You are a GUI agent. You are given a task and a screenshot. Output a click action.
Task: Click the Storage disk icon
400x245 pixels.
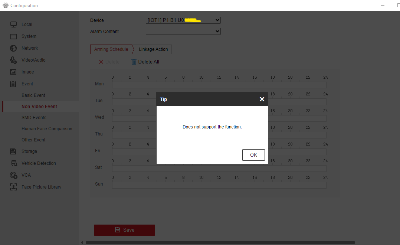pos(13,151)
